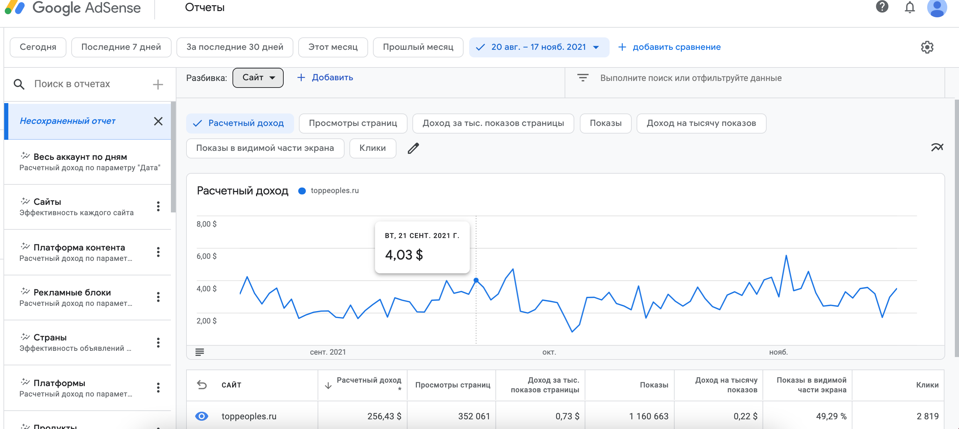The width and height of the screenshot is (959, 429).
Task: Click plus icon beside report search
Action: tap(158, 84)
